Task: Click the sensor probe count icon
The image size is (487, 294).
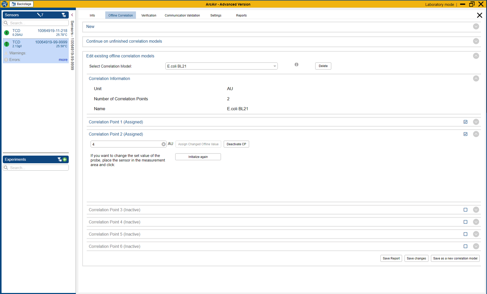Action: [x=40, y=15]
